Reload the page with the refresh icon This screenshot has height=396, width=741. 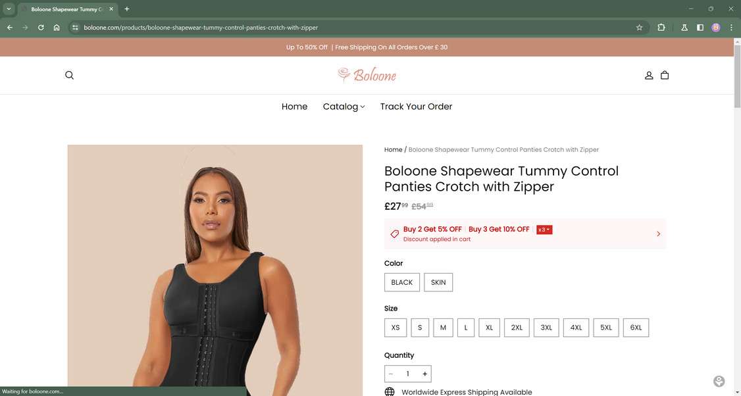click(41, 28)
